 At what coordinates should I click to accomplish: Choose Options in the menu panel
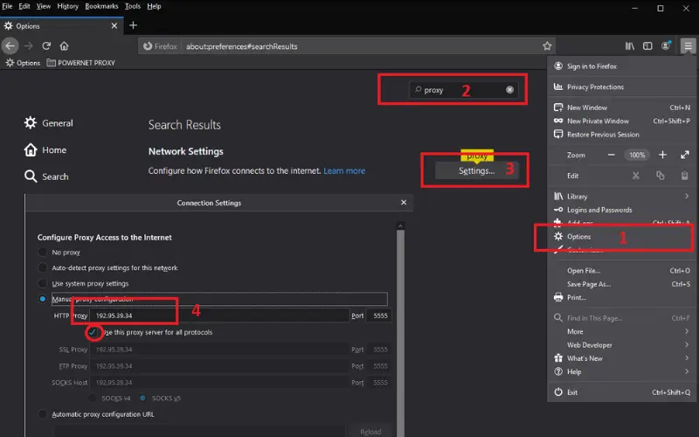pyautogui.click(x=621, y=236)
